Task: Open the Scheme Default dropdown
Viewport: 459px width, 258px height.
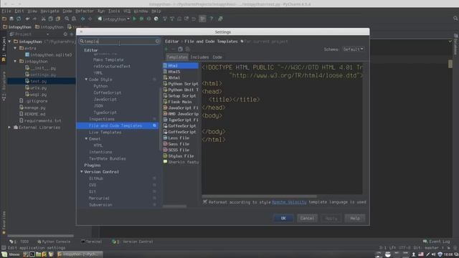Action: [x=353, y=49]
